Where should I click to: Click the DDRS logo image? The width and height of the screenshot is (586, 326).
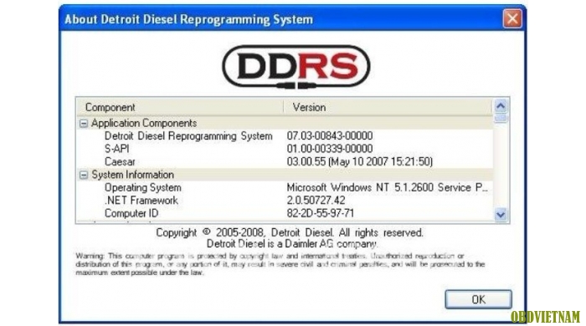click(x=296, y=67)
